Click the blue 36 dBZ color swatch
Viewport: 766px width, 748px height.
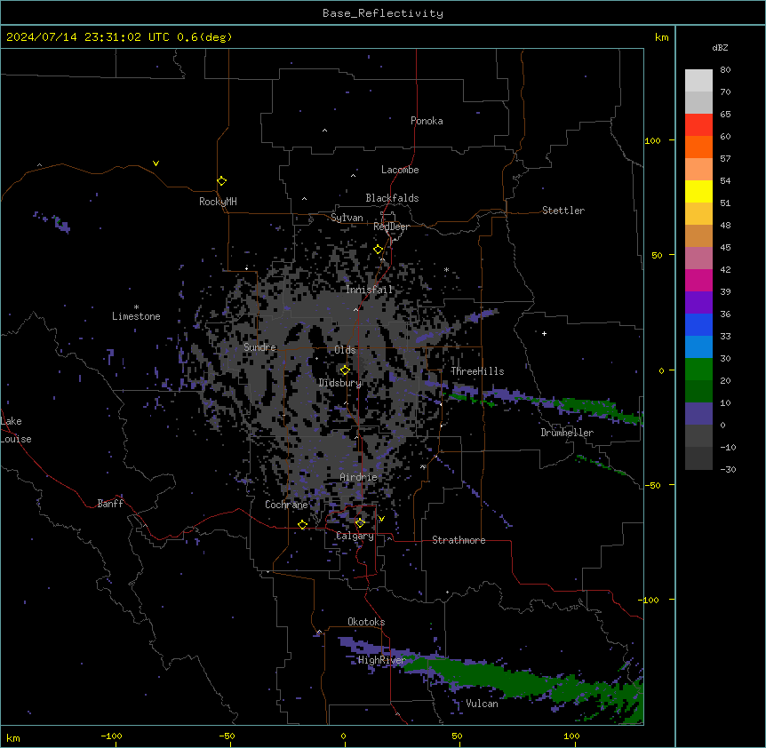click(x=698, y=324)
